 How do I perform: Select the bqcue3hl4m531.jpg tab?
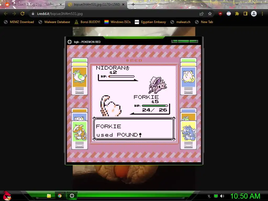point(96,4)
